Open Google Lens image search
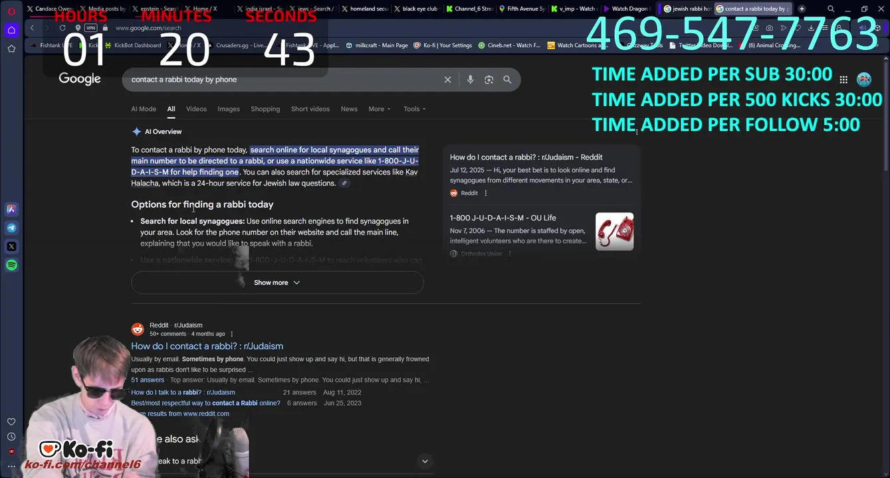This screenshot has width=890, height=478. pos(489,80)
